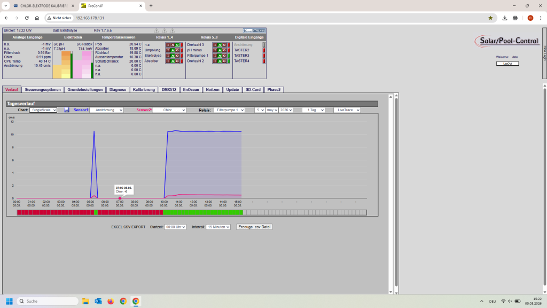Set Umpolung relay to Auto (A)
The width and height of the screenshot is (547, 308).
[x=173, y=50]
